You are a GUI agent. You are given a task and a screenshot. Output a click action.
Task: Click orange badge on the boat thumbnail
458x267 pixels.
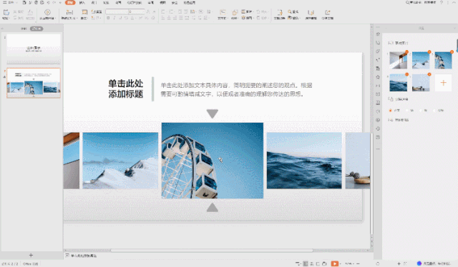[429, 74]
